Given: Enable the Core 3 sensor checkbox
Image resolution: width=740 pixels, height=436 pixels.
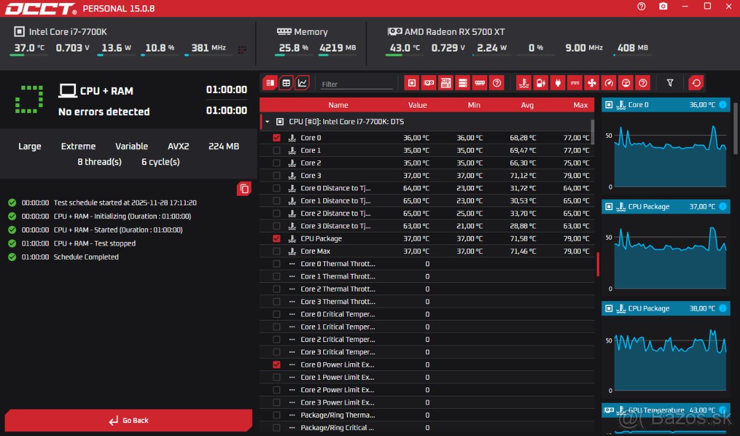Looking at the screenshot, I should 276,176.
